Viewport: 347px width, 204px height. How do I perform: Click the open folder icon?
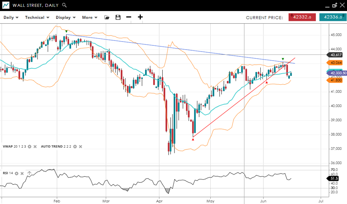(x=107, y=18)
